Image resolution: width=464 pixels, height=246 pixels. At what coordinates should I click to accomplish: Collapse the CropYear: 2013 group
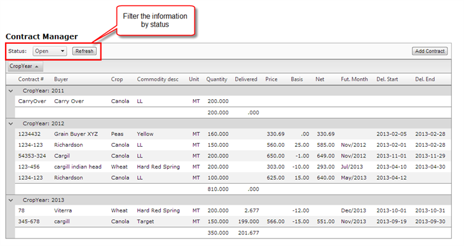tap(11, 200)
